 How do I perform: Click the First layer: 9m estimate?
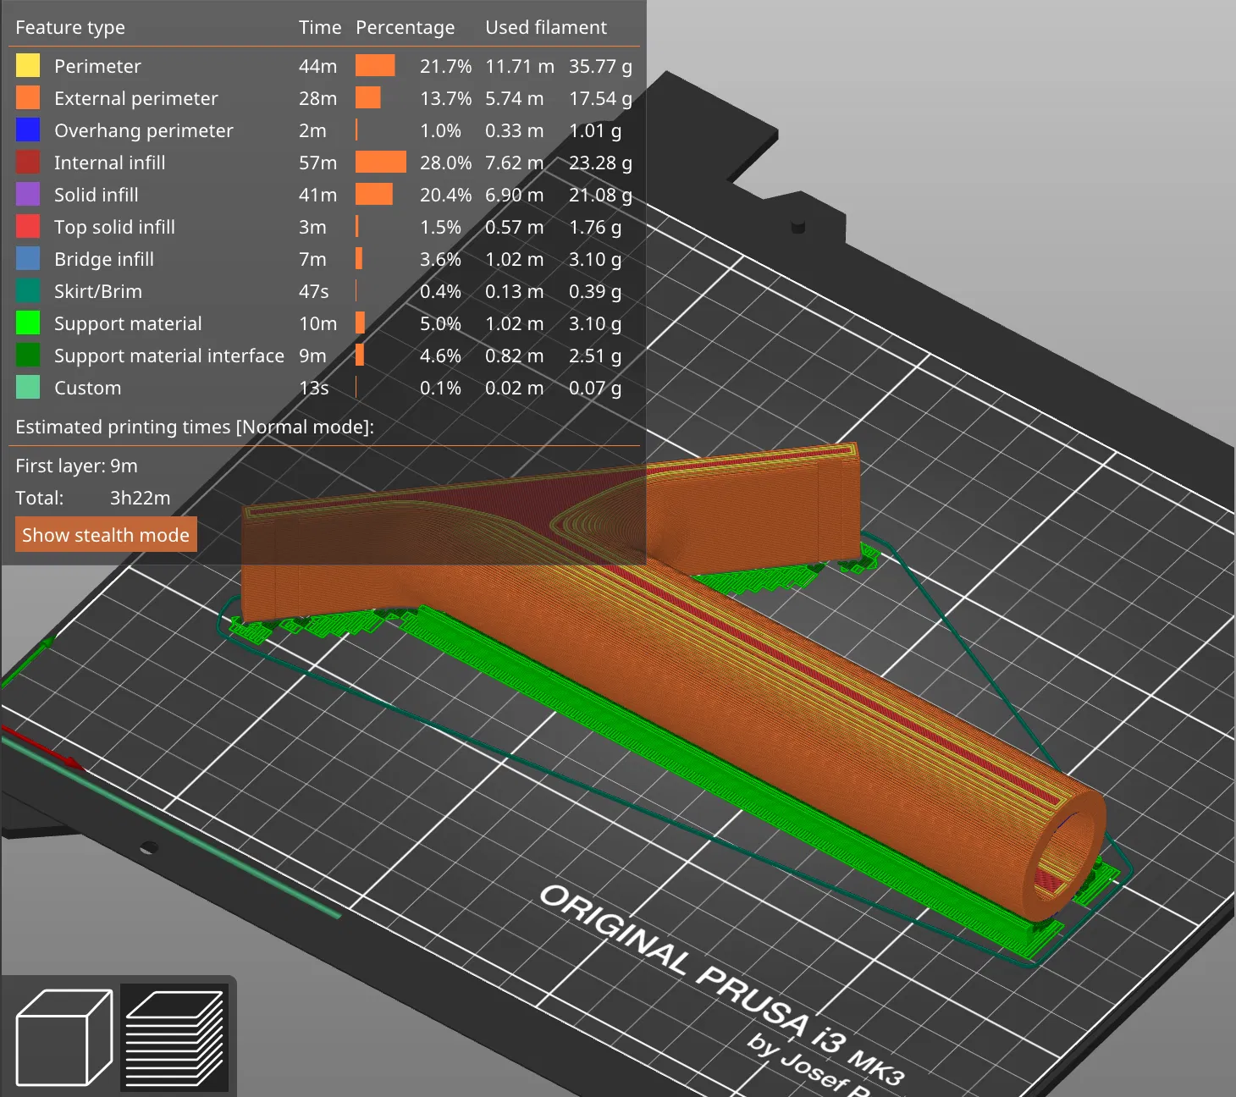pyautogui.click(x=76, y=466)
